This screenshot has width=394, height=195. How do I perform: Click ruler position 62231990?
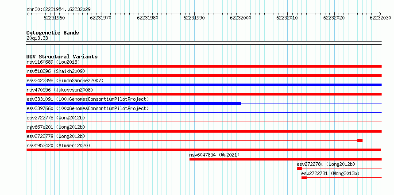(194, 18)
